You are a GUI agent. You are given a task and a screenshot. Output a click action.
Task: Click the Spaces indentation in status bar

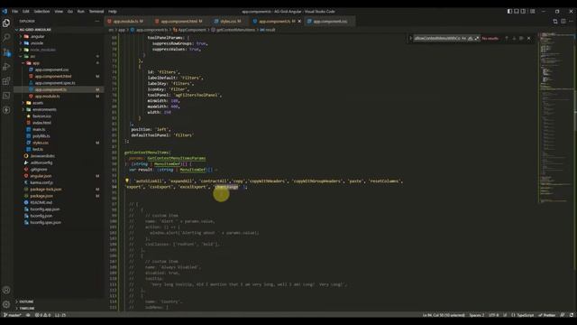pyautogui.click(x=477, y=315)
